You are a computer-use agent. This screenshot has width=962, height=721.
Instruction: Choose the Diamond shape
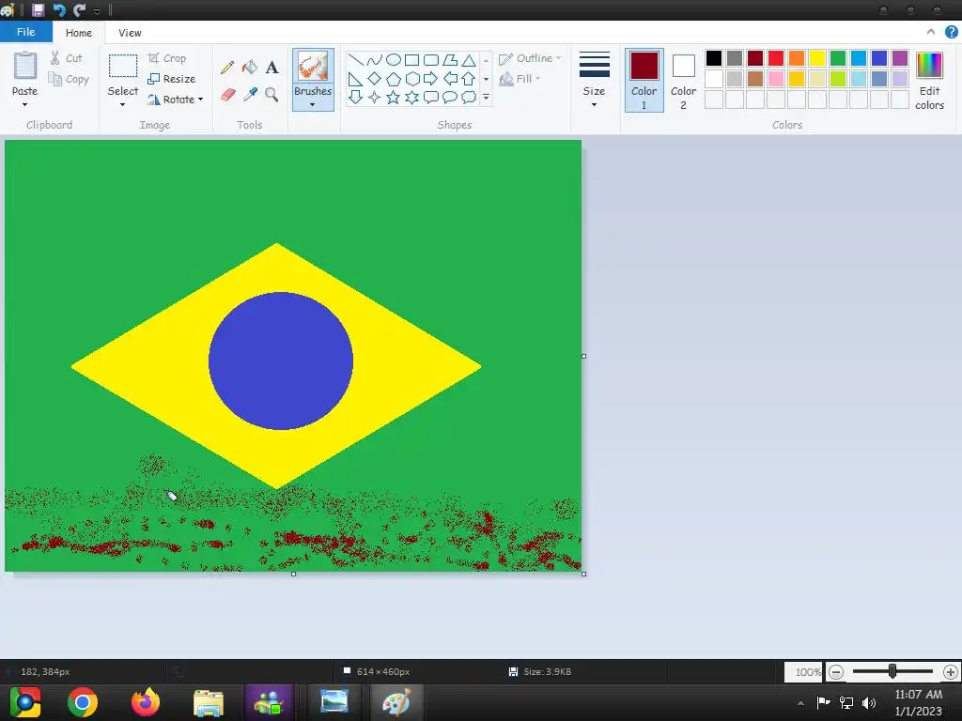(374, 79)
